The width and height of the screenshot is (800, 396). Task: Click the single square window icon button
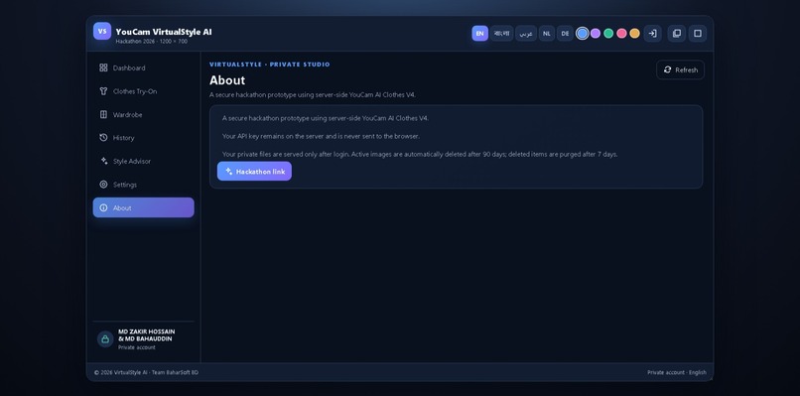[x=698, y=33]
